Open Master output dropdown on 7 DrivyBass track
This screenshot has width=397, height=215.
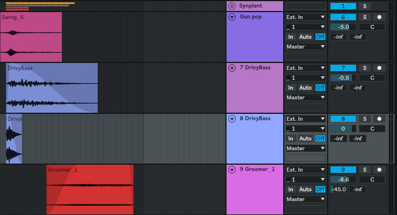tap(306, 98)
